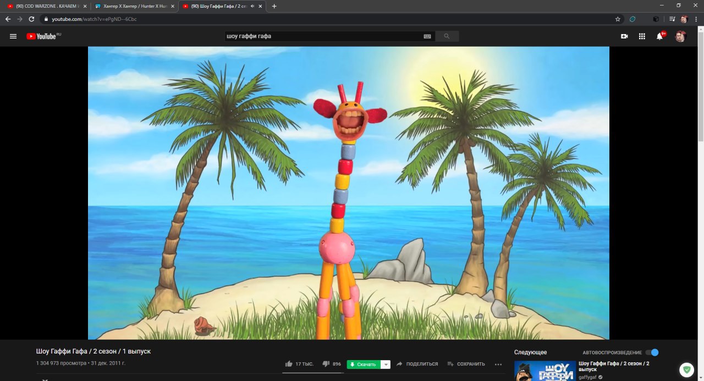Click the black cube browser extension icon

(x=656, y=19)
